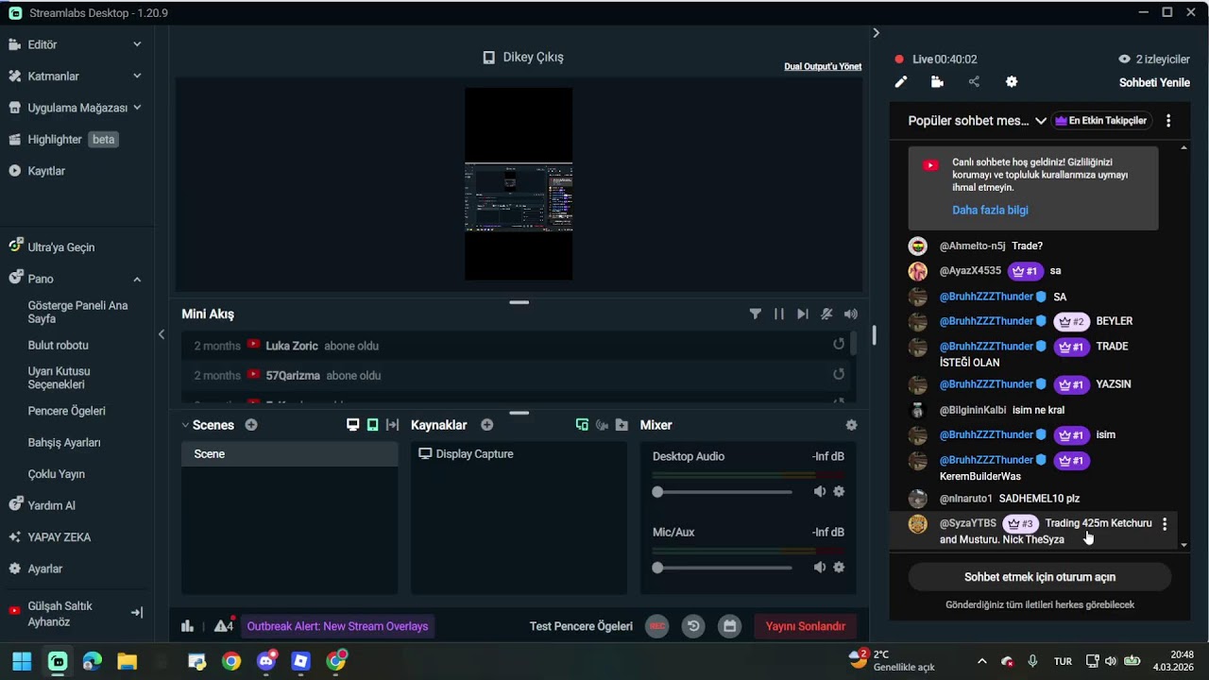This screenshot has width=1209, height=680.
Task: Open Mic/Aux settings gear
Action: [839, 568]
